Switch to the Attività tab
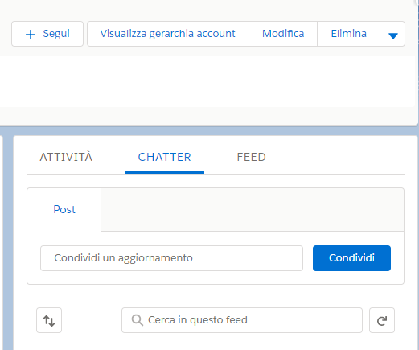The height and width of the screenshot is (350, 419). pyautogui.click(x=66, y=157)
